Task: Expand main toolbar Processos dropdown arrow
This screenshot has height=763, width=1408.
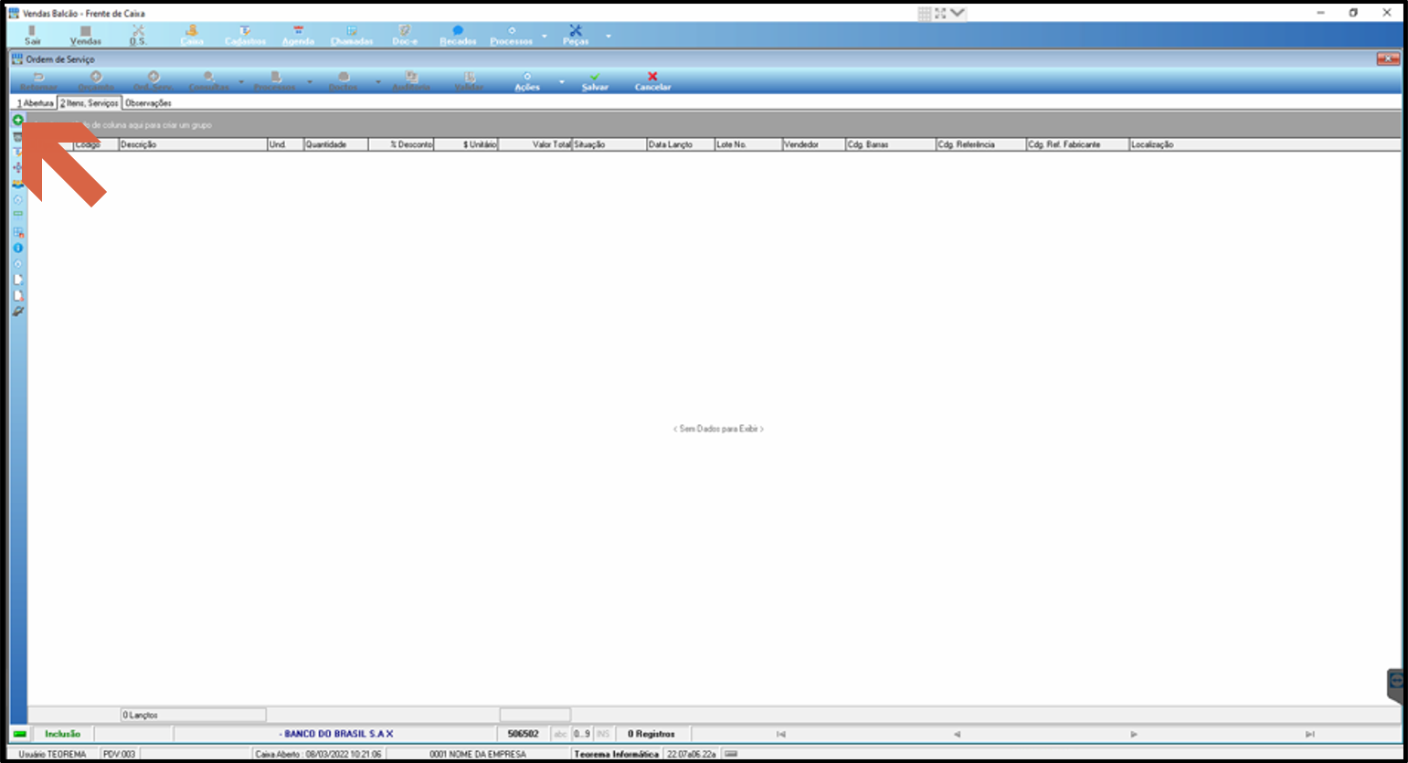Action: pyautogui.click(x=545, y=36)
